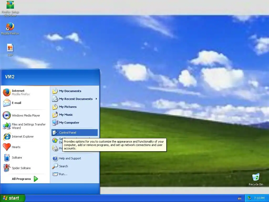Viewport: 269px width, 202px height.
Task: Open Files and Settings Transfer Wizard
Action: click(x=25, y=126)
